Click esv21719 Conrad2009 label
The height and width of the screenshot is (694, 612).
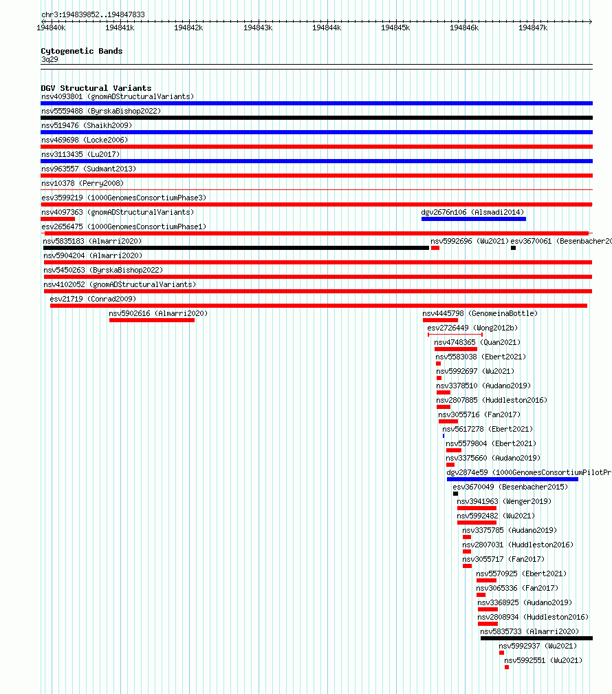pyautogui.click(x=93, y=299)
